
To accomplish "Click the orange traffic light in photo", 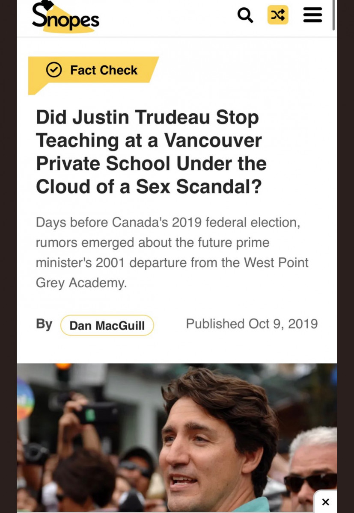I will point(63,367).
